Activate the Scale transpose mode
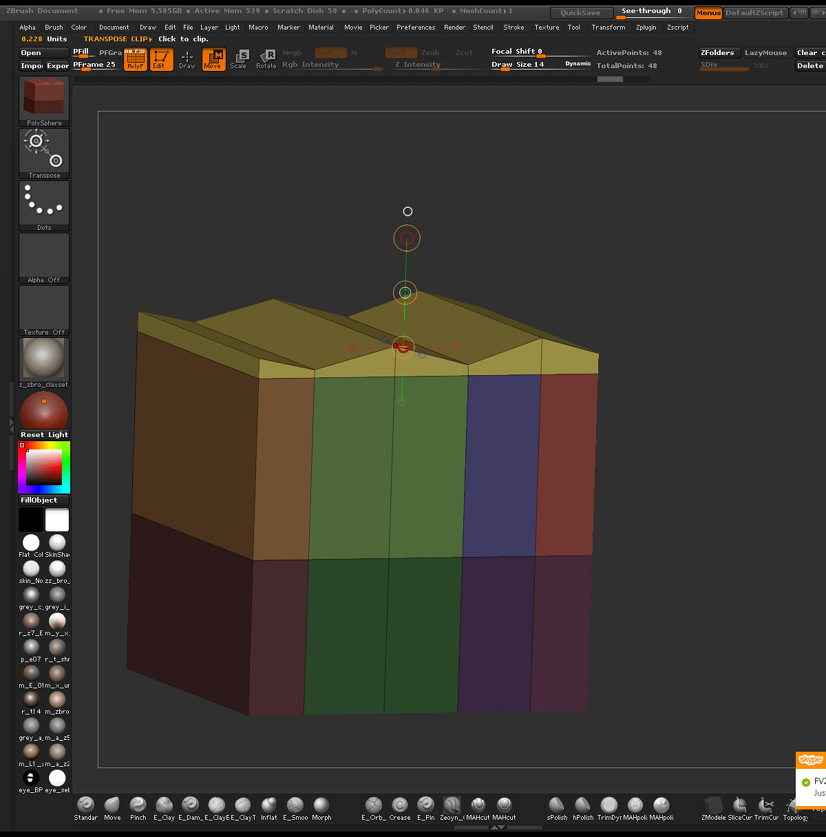This screenshot has width=826, height=837. tap(239, 59)
